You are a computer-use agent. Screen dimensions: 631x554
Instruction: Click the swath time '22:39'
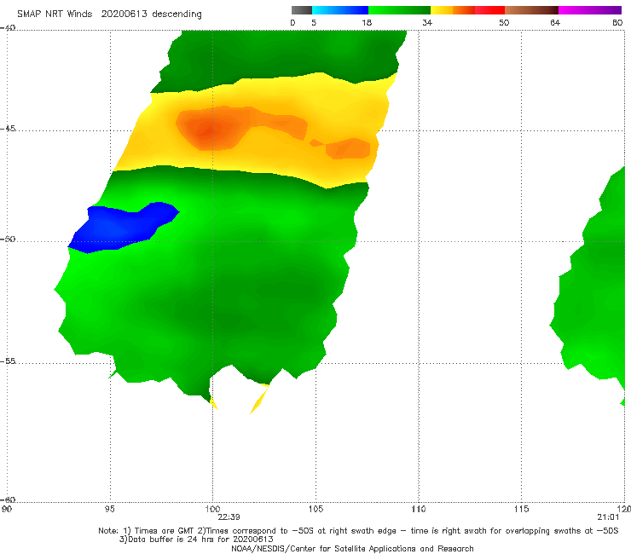tap(229, 517)
